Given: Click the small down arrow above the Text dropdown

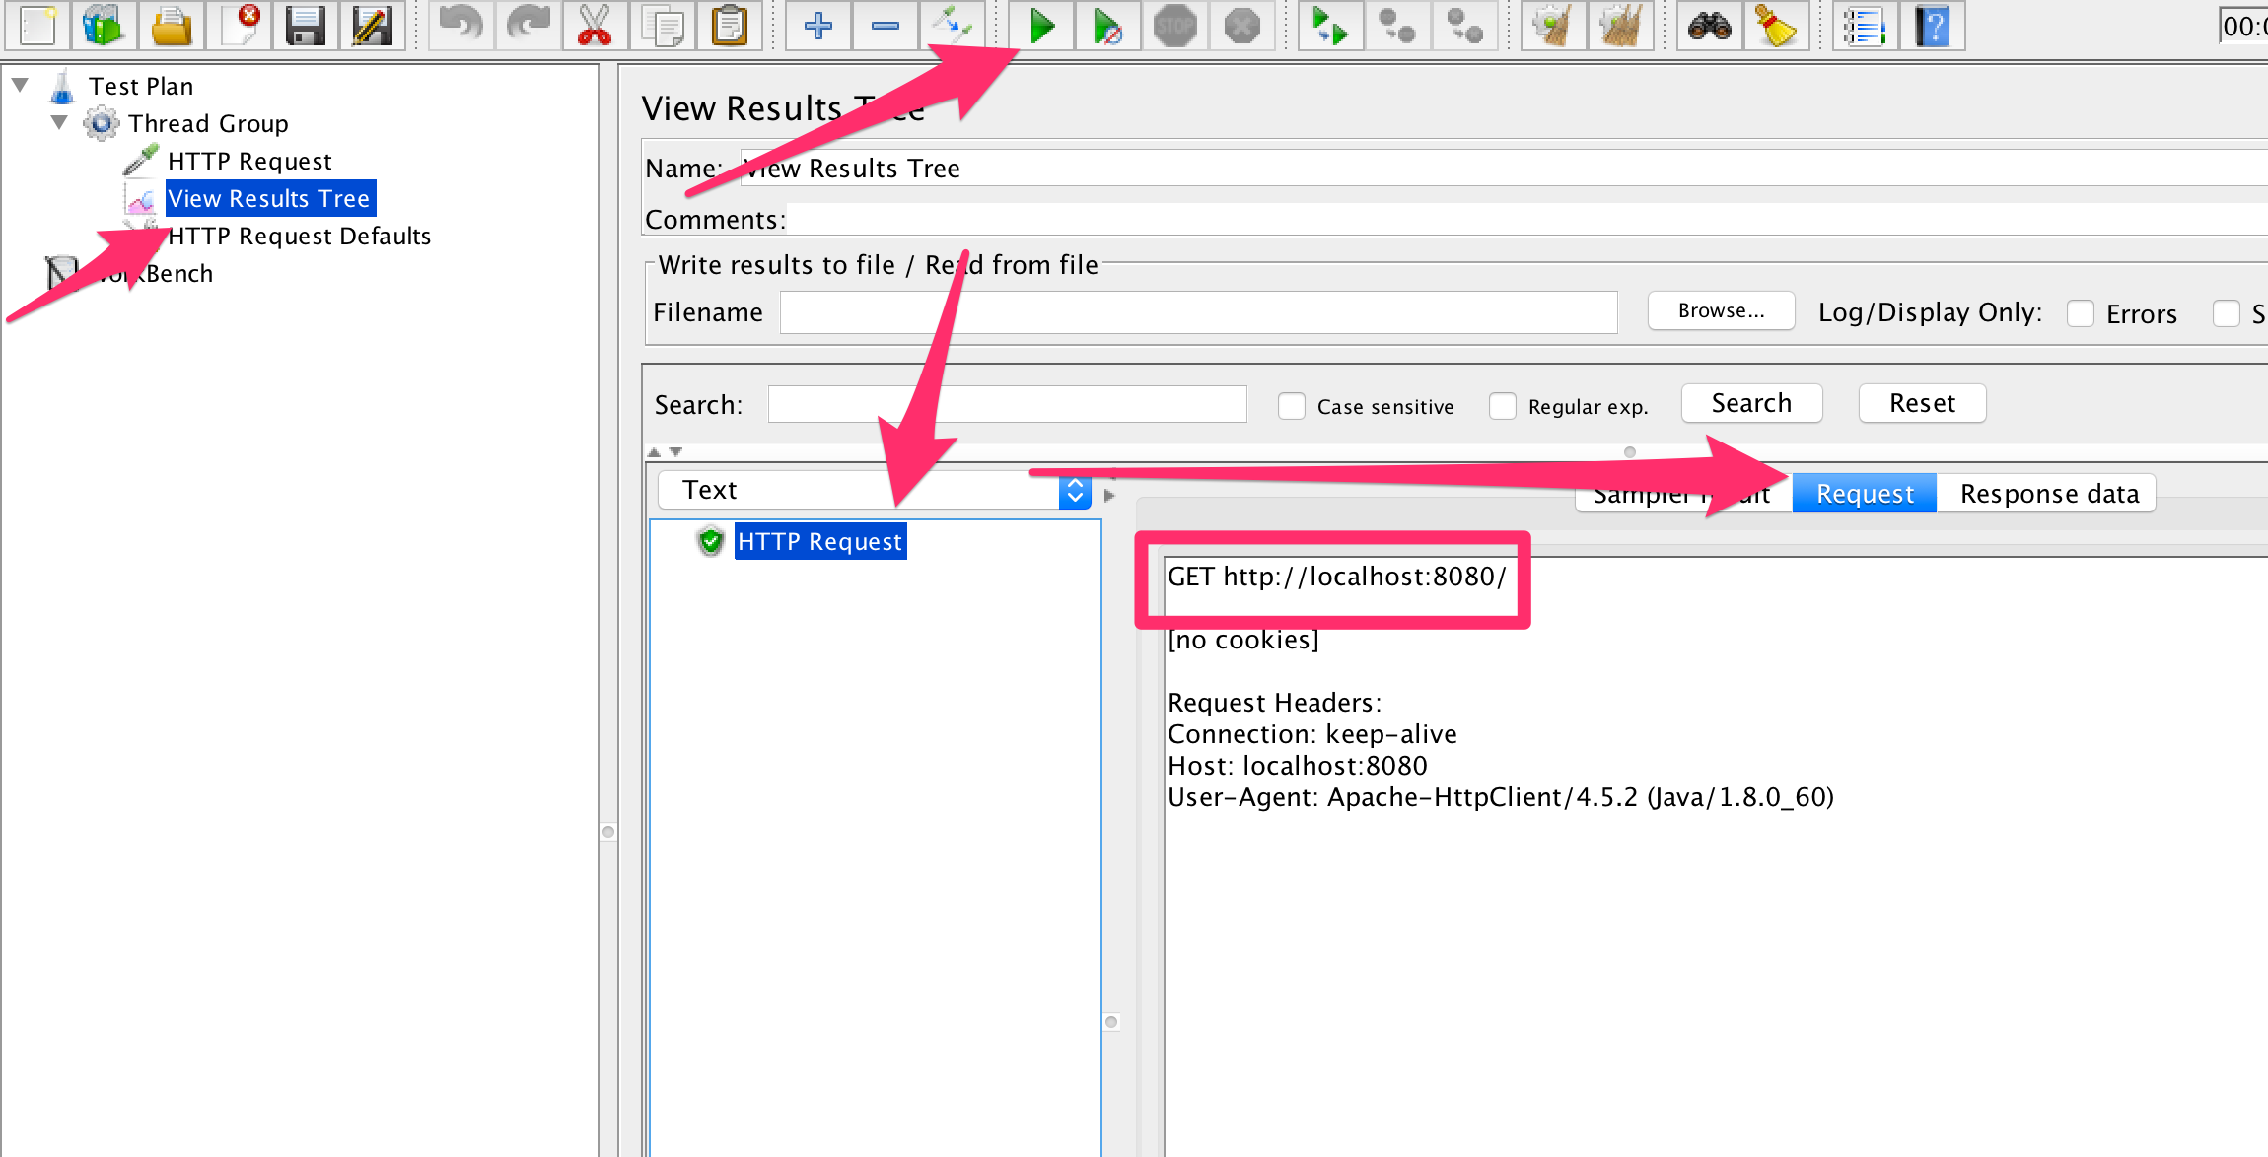Looking at the screenshot, I should pyautogui.click(x=675, y=452).
